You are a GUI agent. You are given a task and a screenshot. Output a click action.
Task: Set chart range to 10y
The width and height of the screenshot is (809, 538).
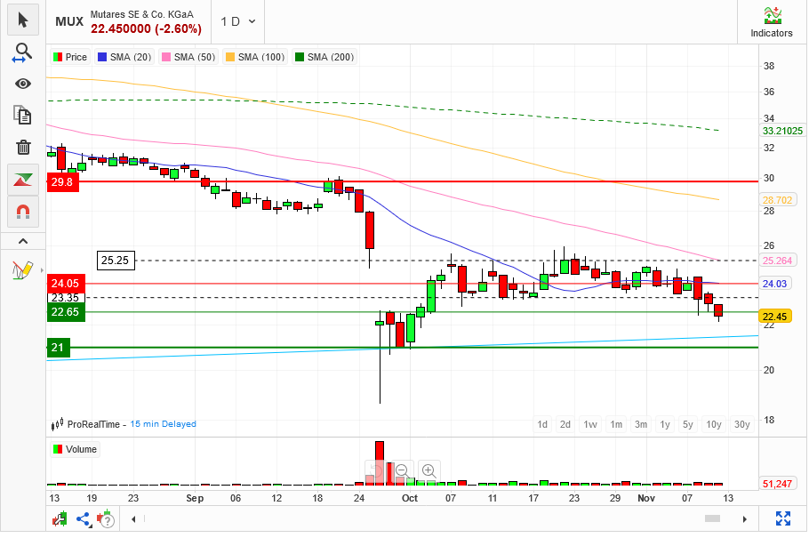point(714,424)
